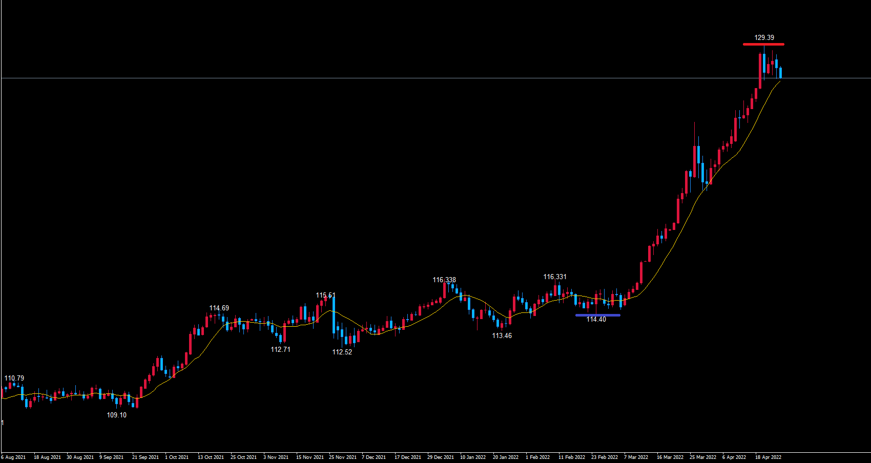This screenshot has height=463, width=871.
Task: Click 1 Oct 2021 on the time axis
Action: [177, 457]
